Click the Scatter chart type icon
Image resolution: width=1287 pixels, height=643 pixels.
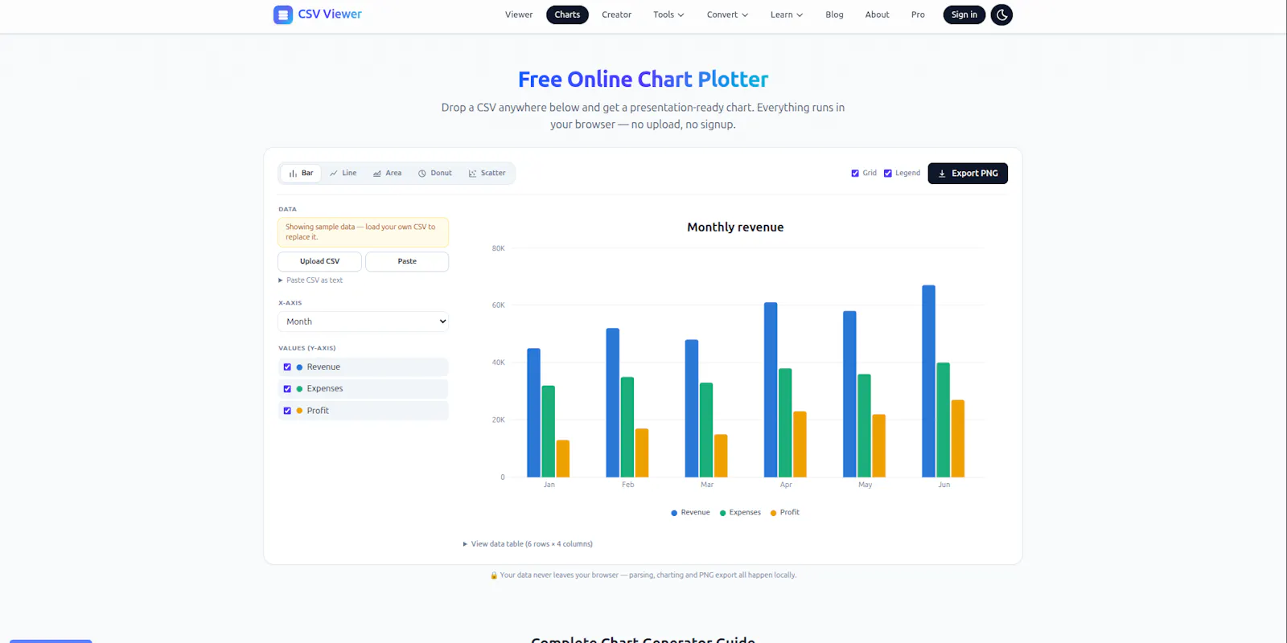(472, 174)
